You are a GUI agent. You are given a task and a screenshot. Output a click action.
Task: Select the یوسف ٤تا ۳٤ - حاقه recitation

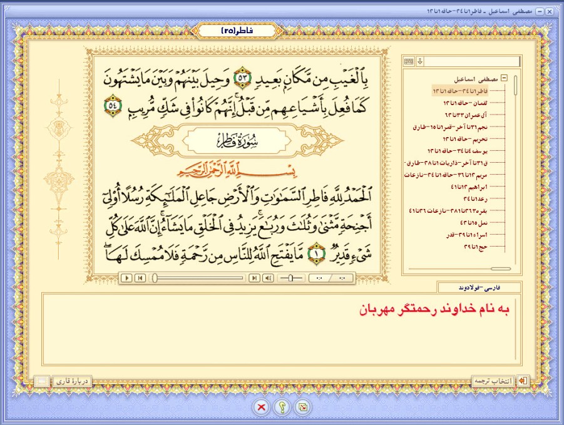pos(458,151)
